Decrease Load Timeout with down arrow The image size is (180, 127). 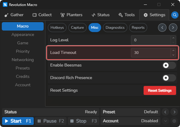tap(173, 55)
